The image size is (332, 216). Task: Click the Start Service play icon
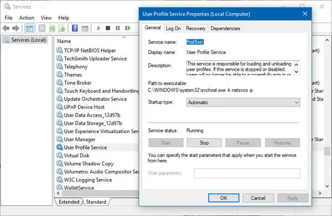pos(98,28)
